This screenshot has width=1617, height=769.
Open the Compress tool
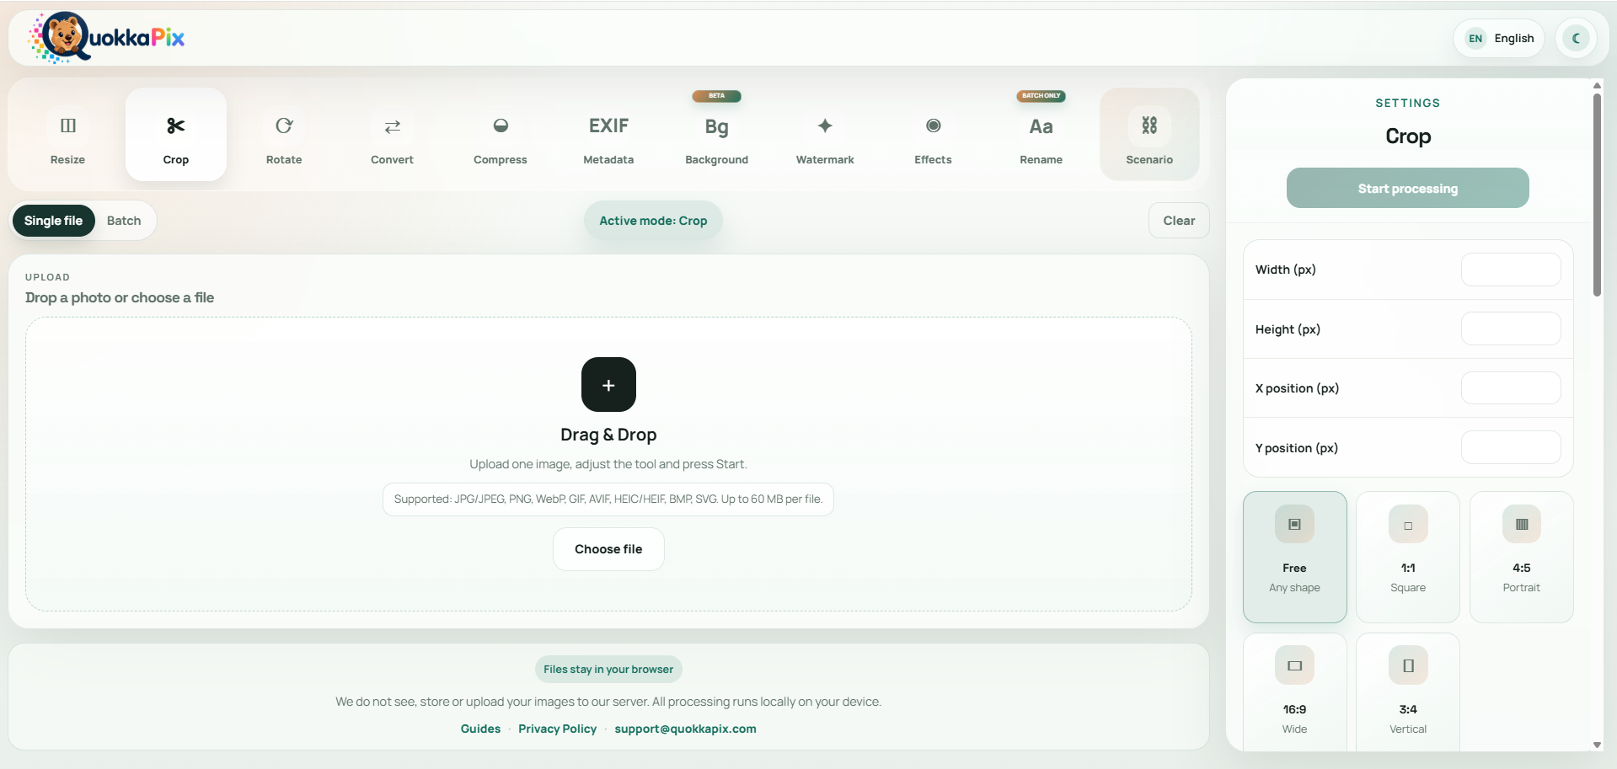[501, 135]
